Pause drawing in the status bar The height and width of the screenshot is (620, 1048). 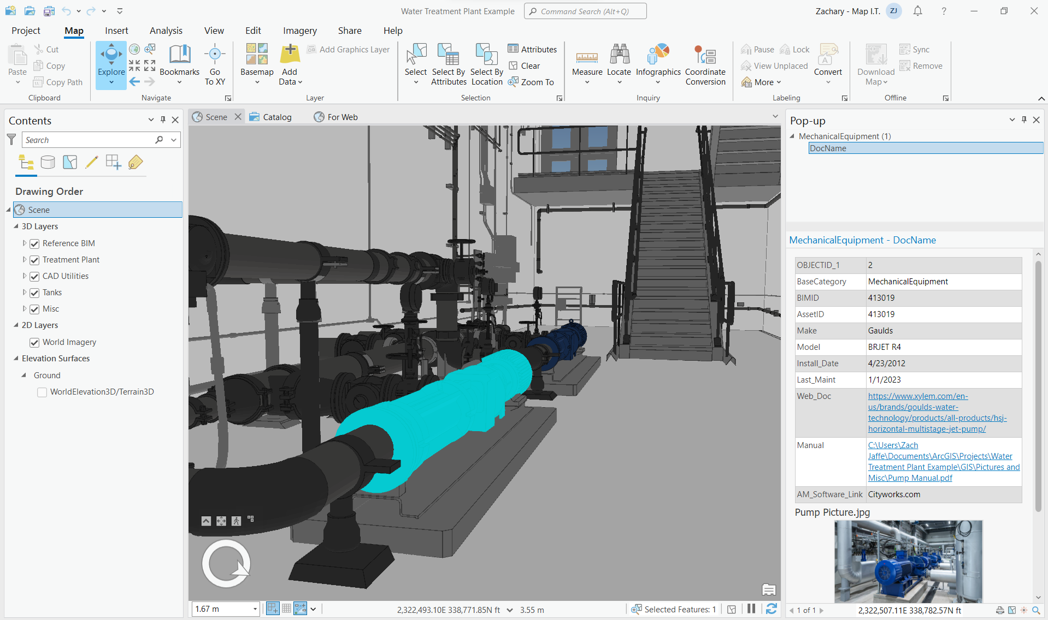click(751, 609)
